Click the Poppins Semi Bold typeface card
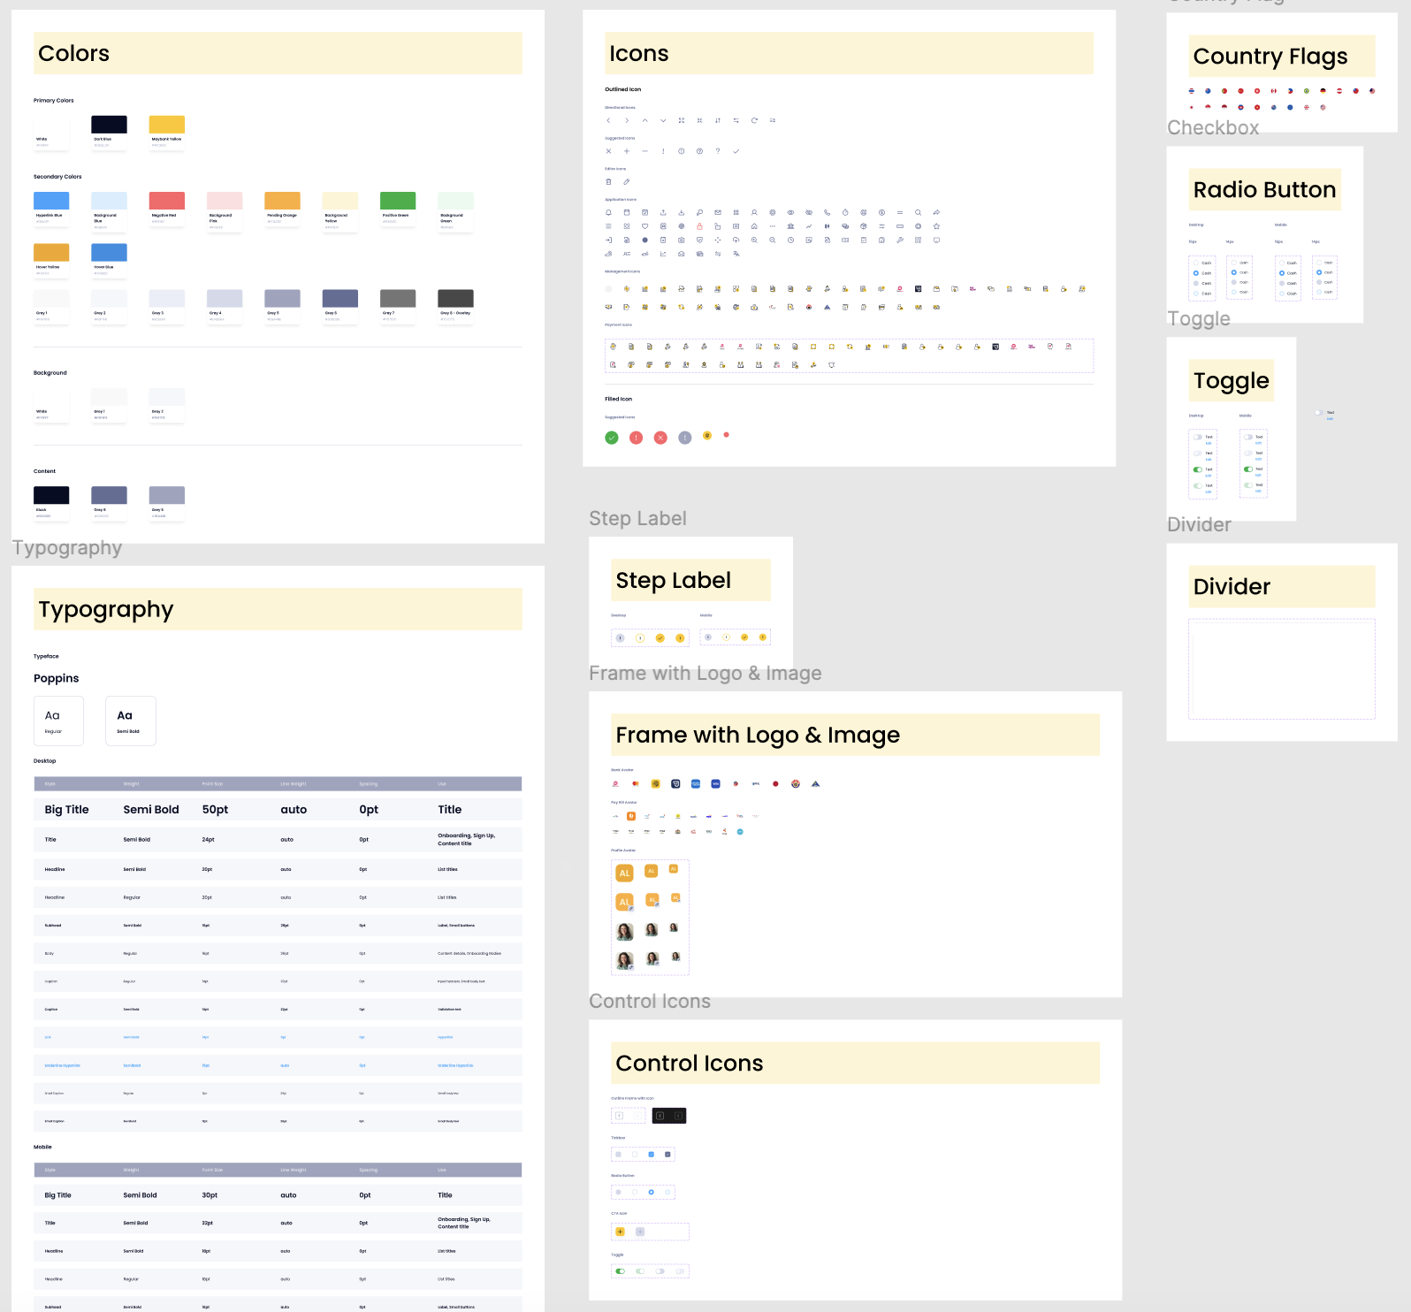1411x1312 pixels. [x=131, y=721]
